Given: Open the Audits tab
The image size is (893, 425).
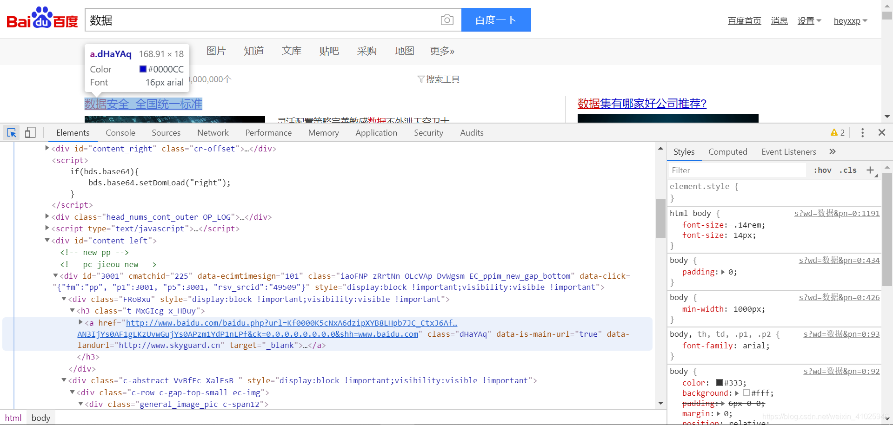Looking at the screenshot, I should 472,133.
